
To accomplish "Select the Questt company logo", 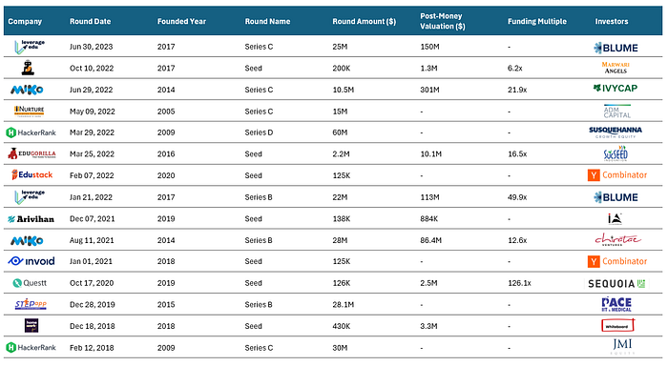I will point(30,283).
